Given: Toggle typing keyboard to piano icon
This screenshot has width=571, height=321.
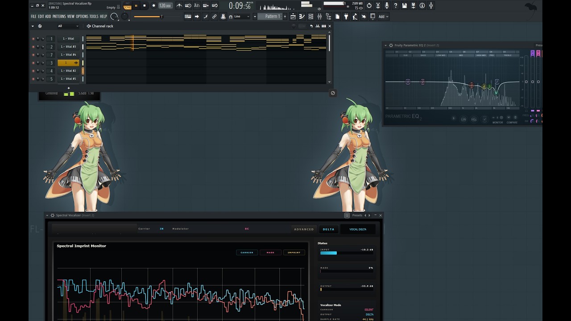Looking at the screenshot, I should pyautogui.click(x=188, y=16).
